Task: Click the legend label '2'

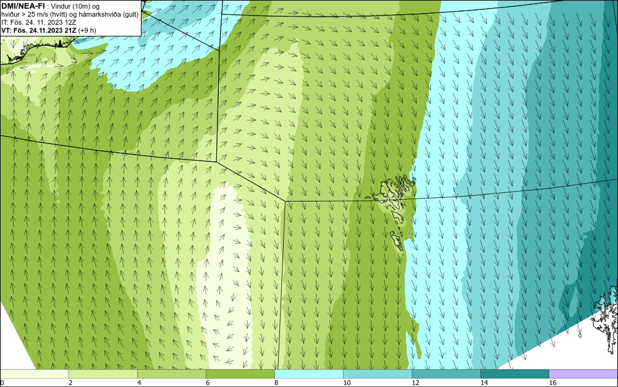Action: tap(70, 383)
